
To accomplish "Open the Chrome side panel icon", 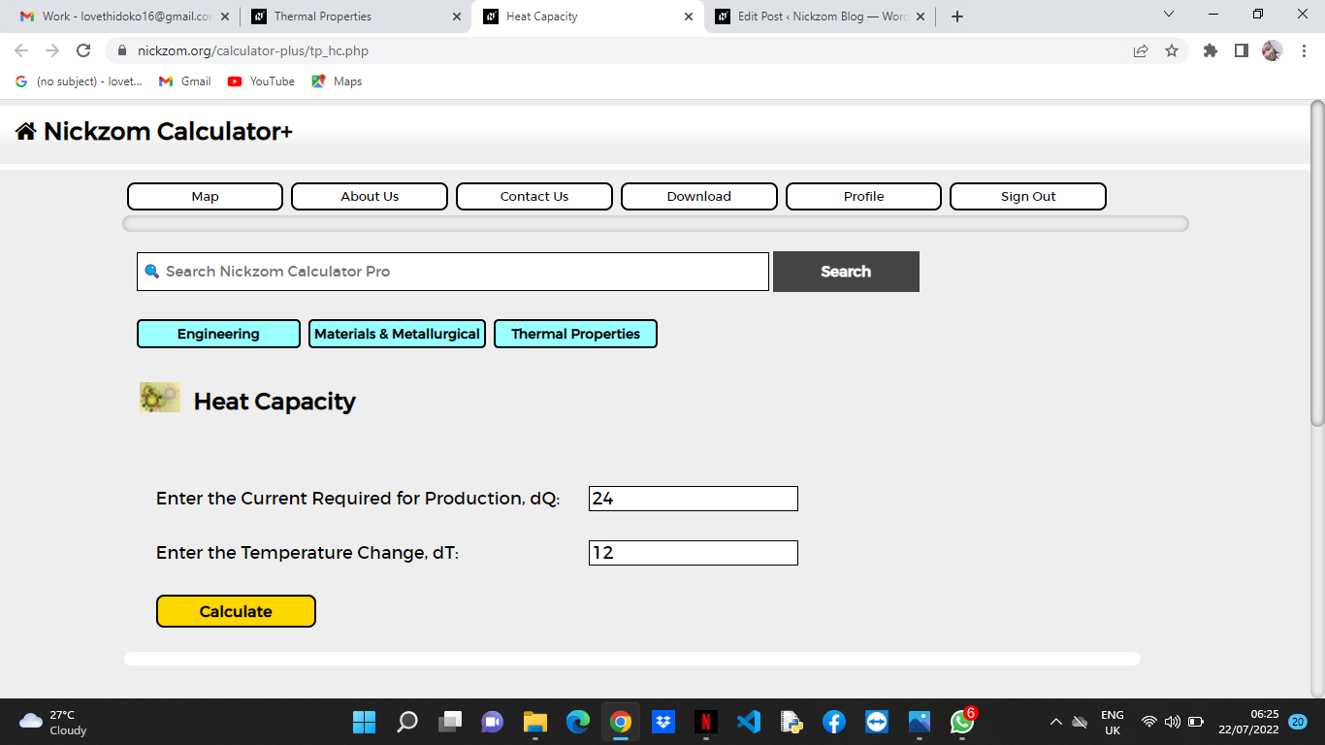I will [x=1242, y=50].
